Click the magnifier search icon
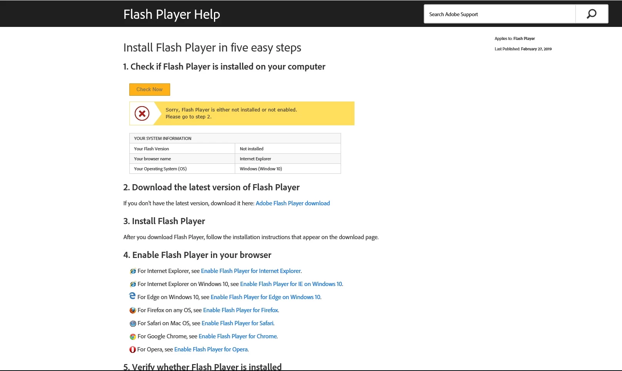Viewport: 622px width, 371px height. [592, 14]
